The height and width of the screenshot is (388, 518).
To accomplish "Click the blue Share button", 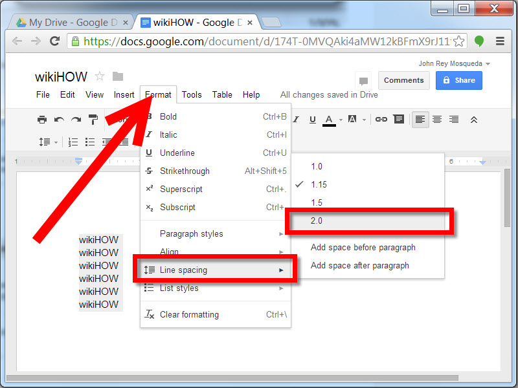I will [x=459, y=80].
